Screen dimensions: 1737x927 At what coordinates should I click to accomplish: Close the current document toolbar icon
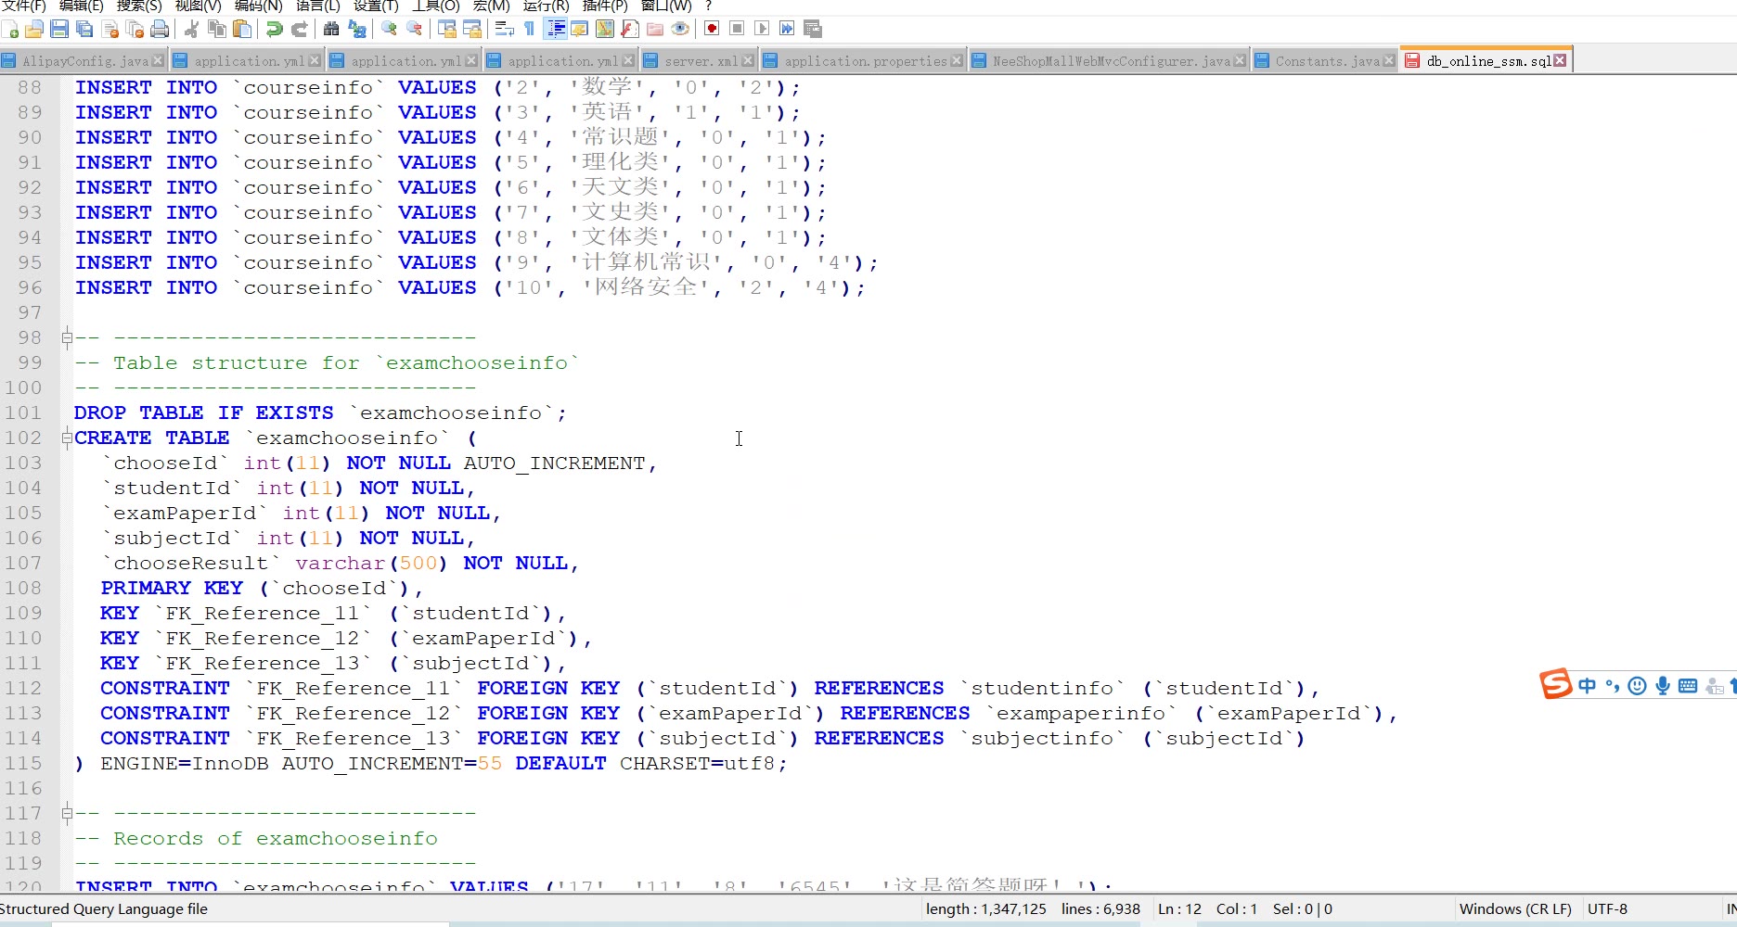tap(109, 29)
